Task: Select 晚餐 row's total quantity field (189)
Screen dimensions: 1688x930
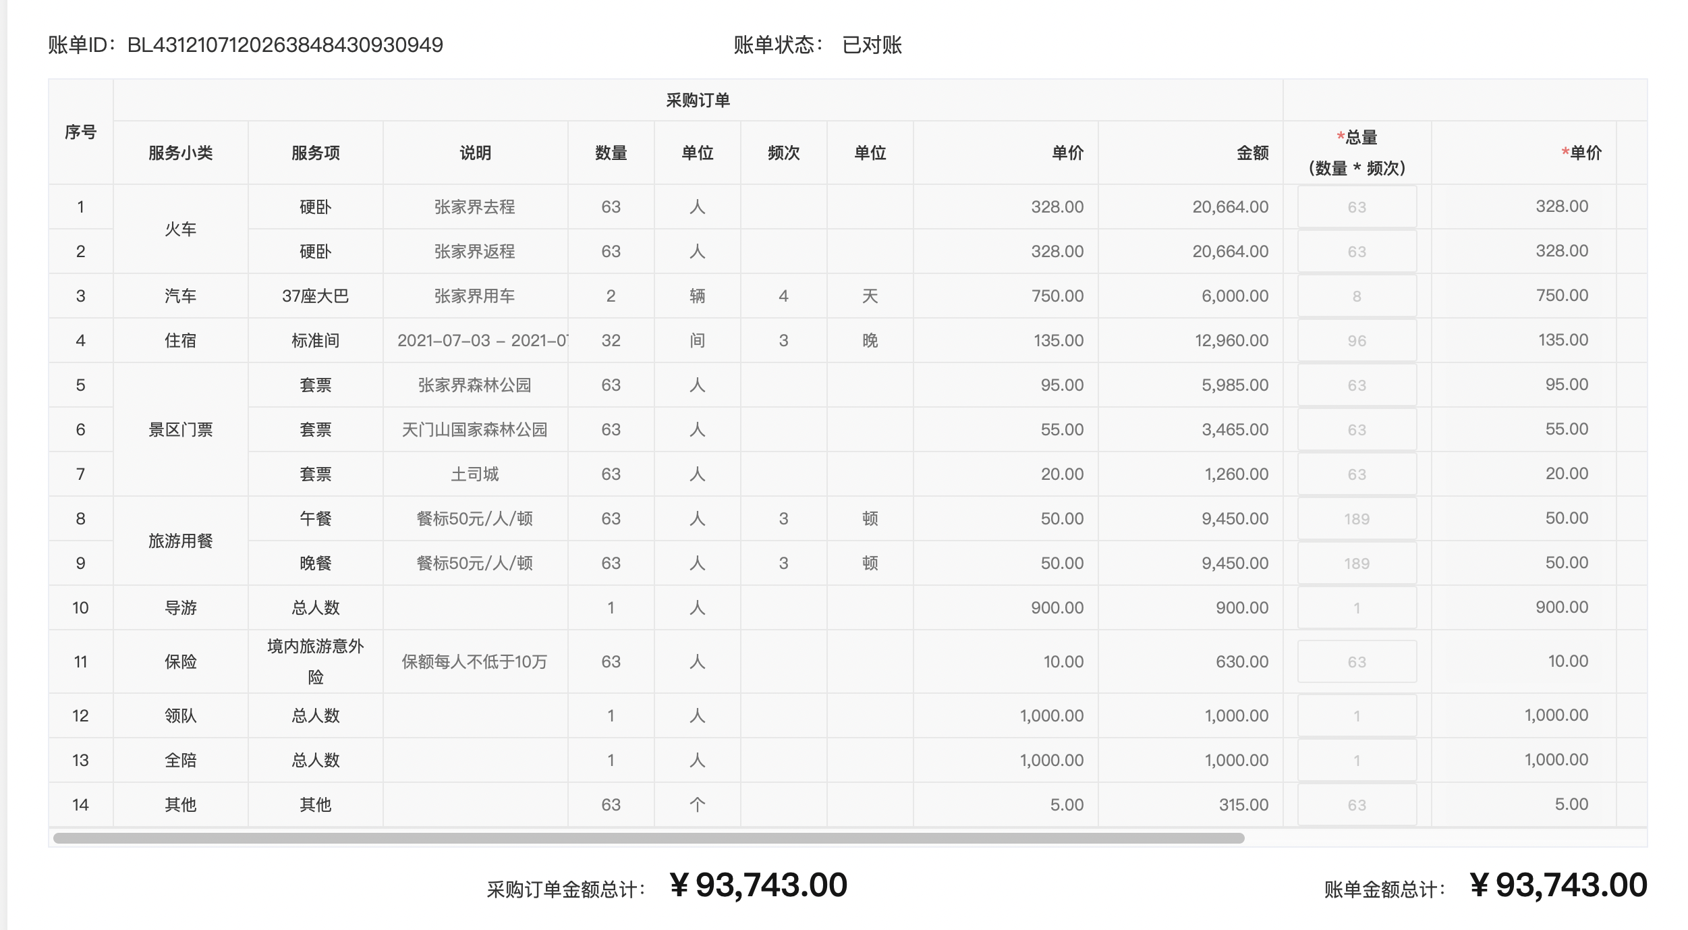Action: point(1356,564)
